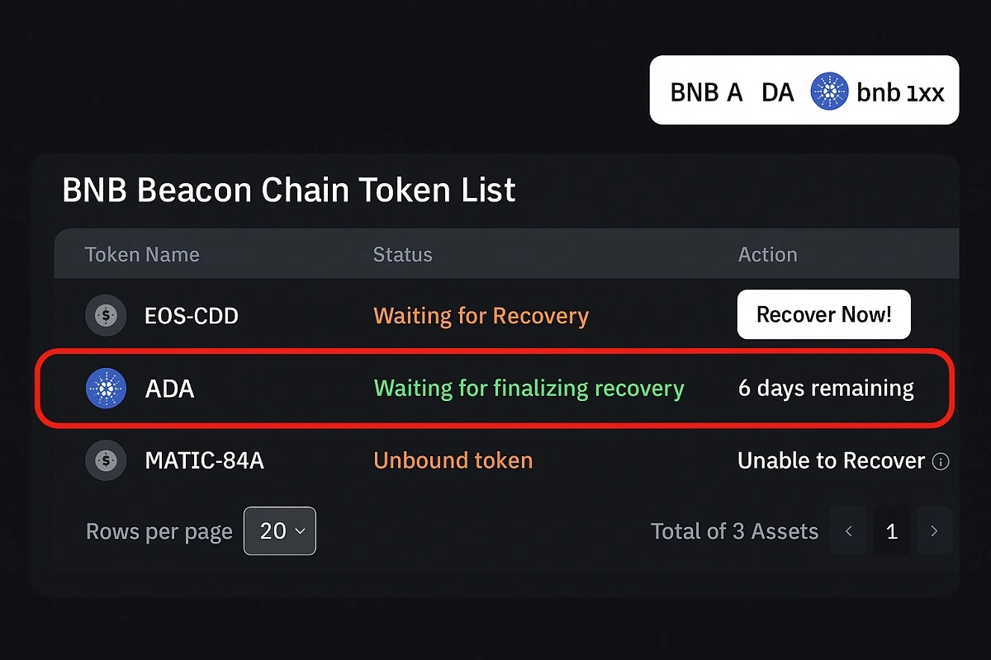991x660 pixels.
Task: Click the bnb 1xx wallet address
Action: point(900,92)
